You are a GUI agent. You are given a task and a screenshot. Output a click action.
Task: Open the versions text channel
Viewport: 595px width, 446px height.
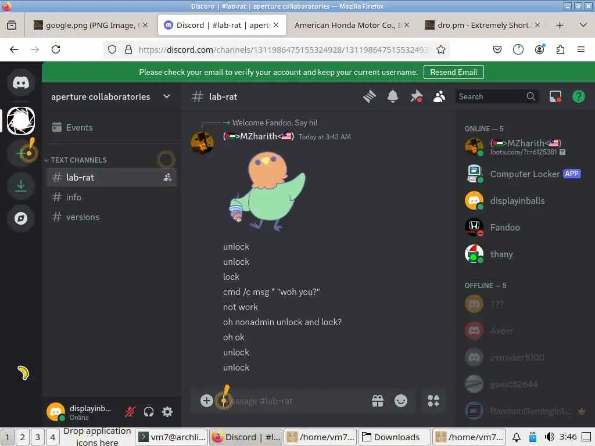(x=112, y=217)
